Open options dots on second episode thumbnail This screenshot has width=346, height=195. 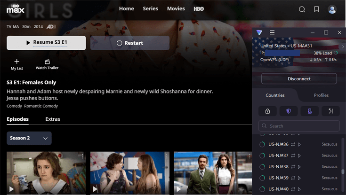(x=166, y=156)
